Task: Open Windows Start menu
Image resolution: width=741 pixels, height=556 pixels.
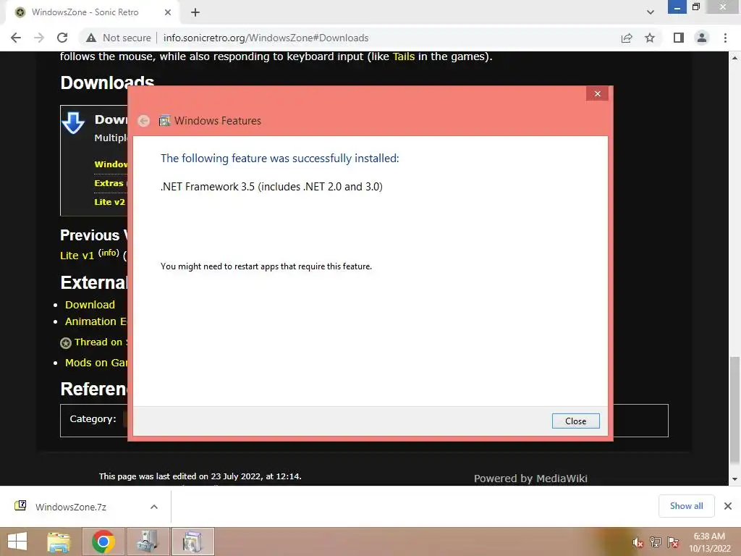Action: coord(17,542)
